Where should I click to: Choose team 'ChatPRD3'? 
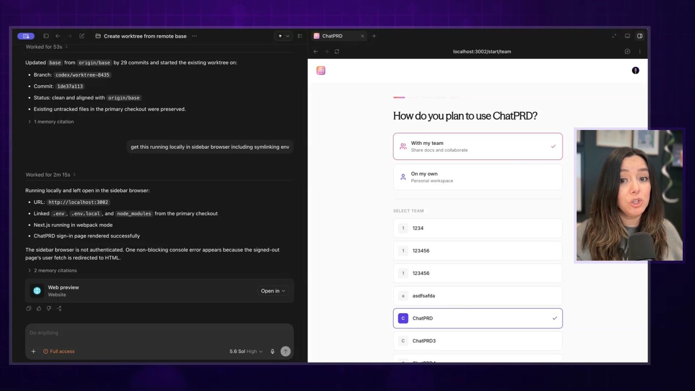pos(478,341)
